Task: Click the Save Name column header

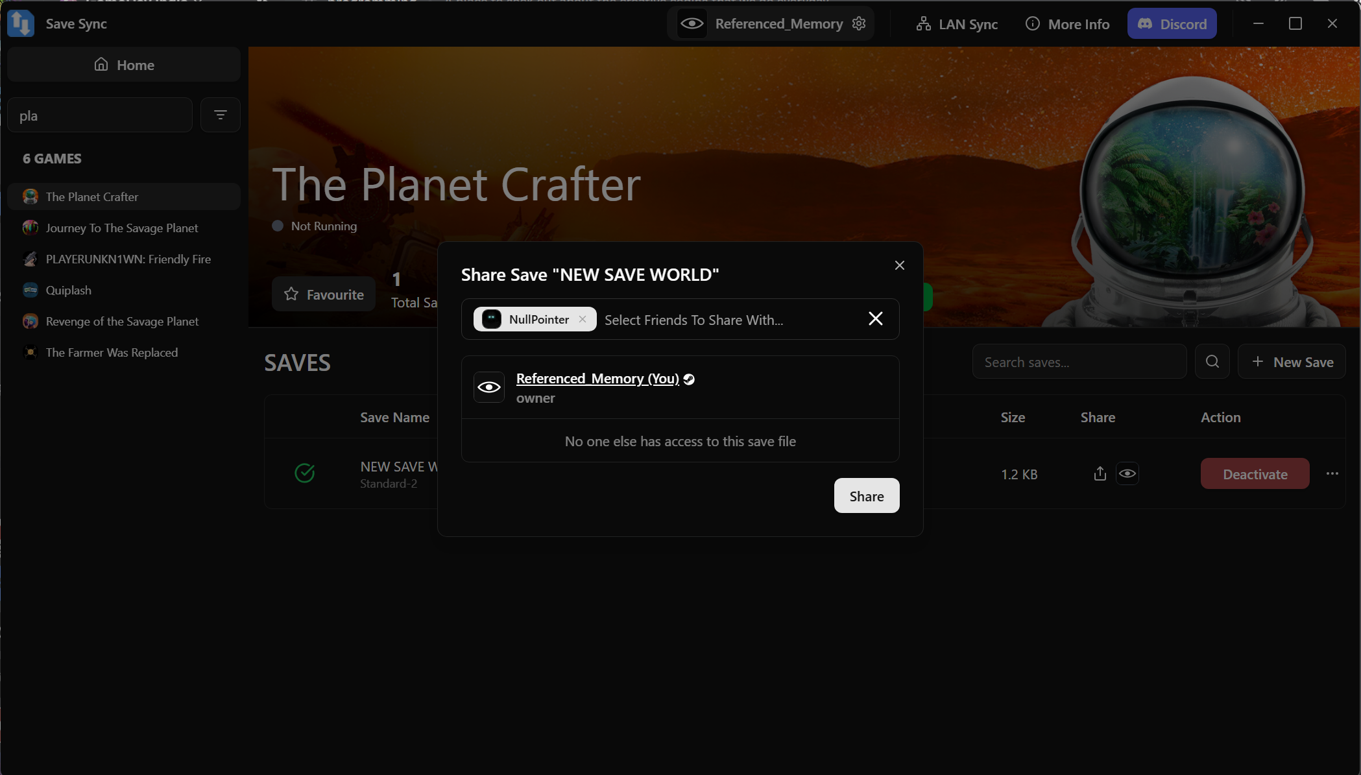Action: [x=394, y=417]
